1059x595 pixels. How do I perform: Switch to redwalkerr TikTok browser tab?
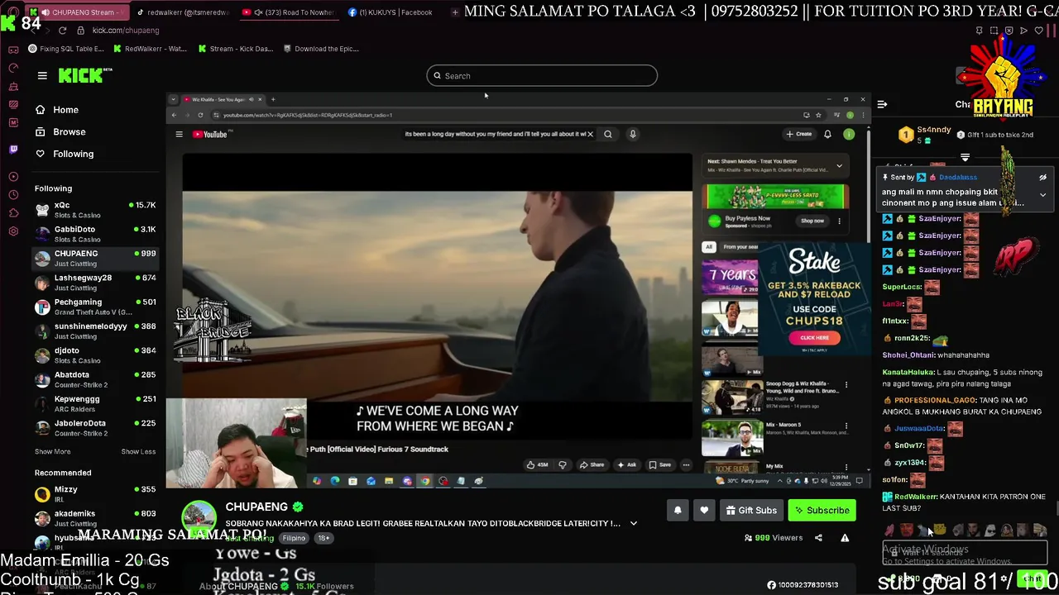coord(182,12)
